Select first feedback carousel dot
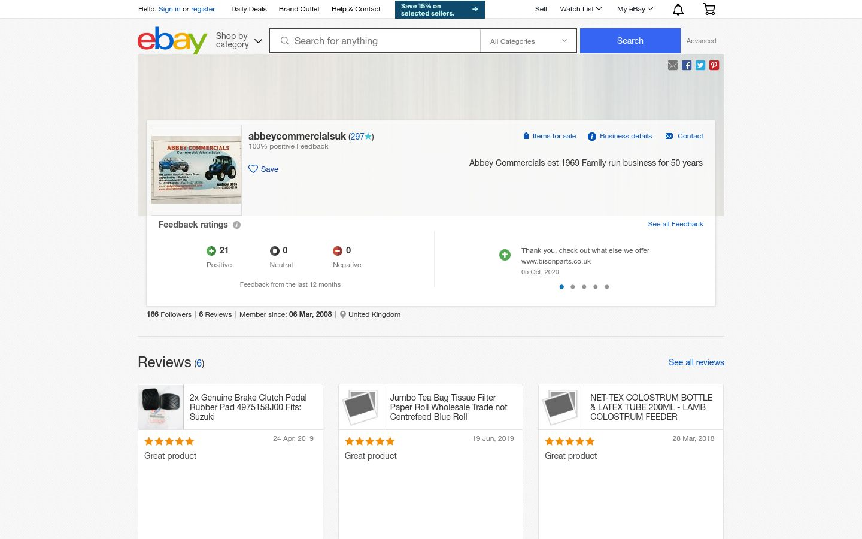This screenshot has height=539, width=862. [561, 287]
